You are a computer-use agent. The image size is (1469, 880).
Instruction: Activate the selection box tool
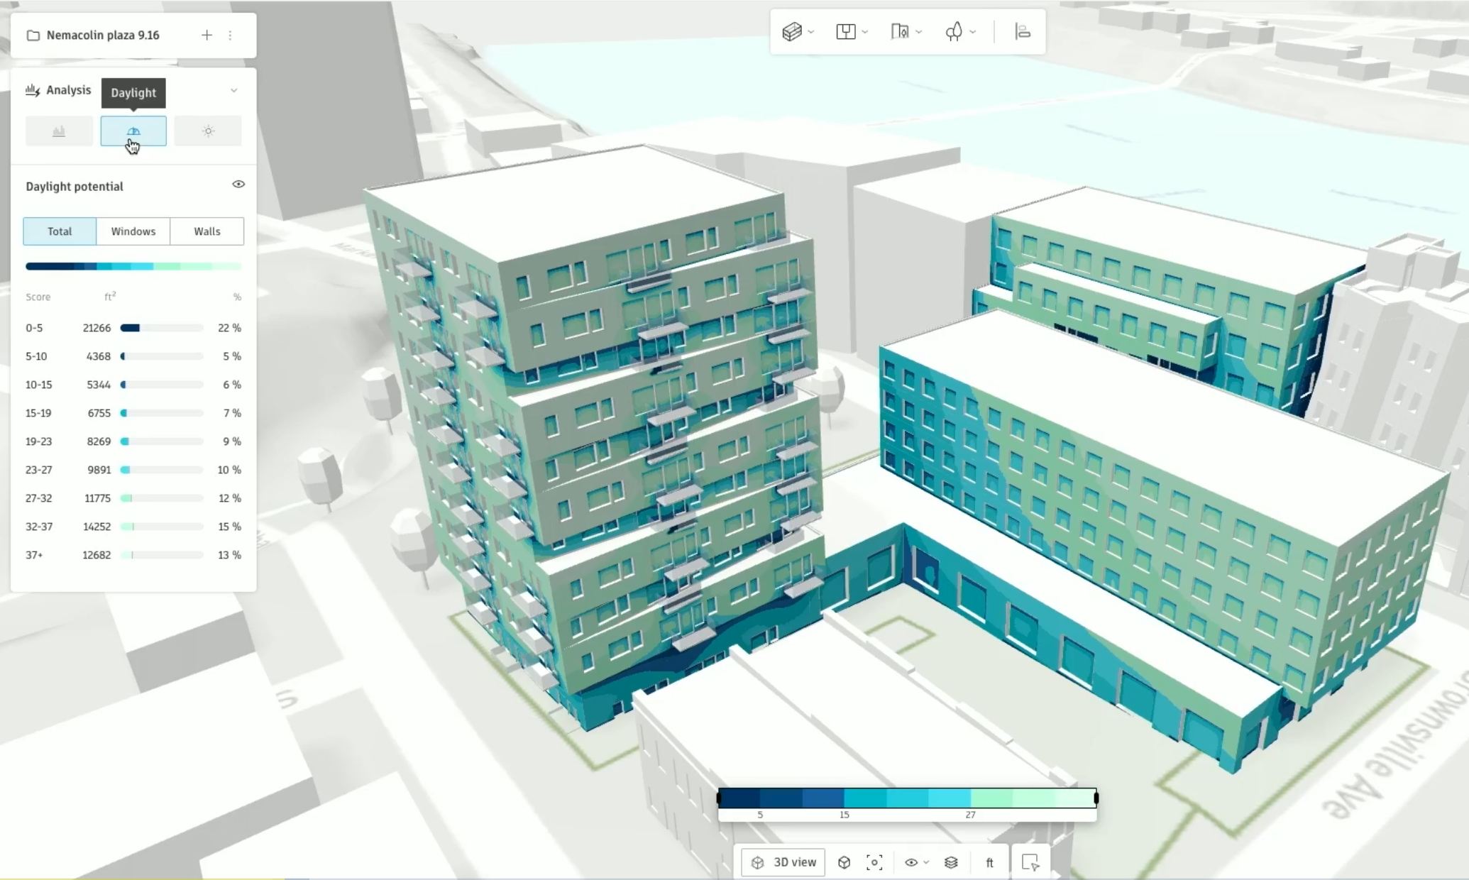[x=1030, y=862]
